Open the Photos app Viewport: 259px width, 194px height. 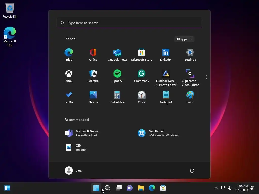tap(93, 97)
